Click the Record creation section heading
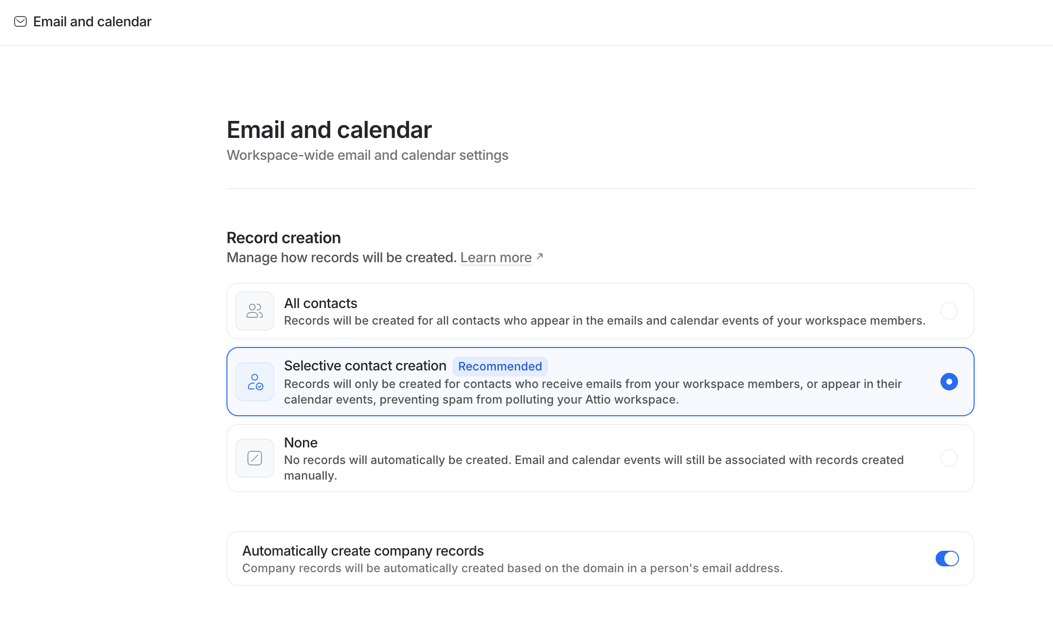 pyautogui.click(x=283, y=238)
